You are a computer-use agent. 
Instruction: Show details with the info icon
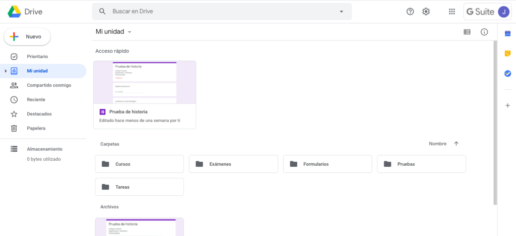point(484,32)
